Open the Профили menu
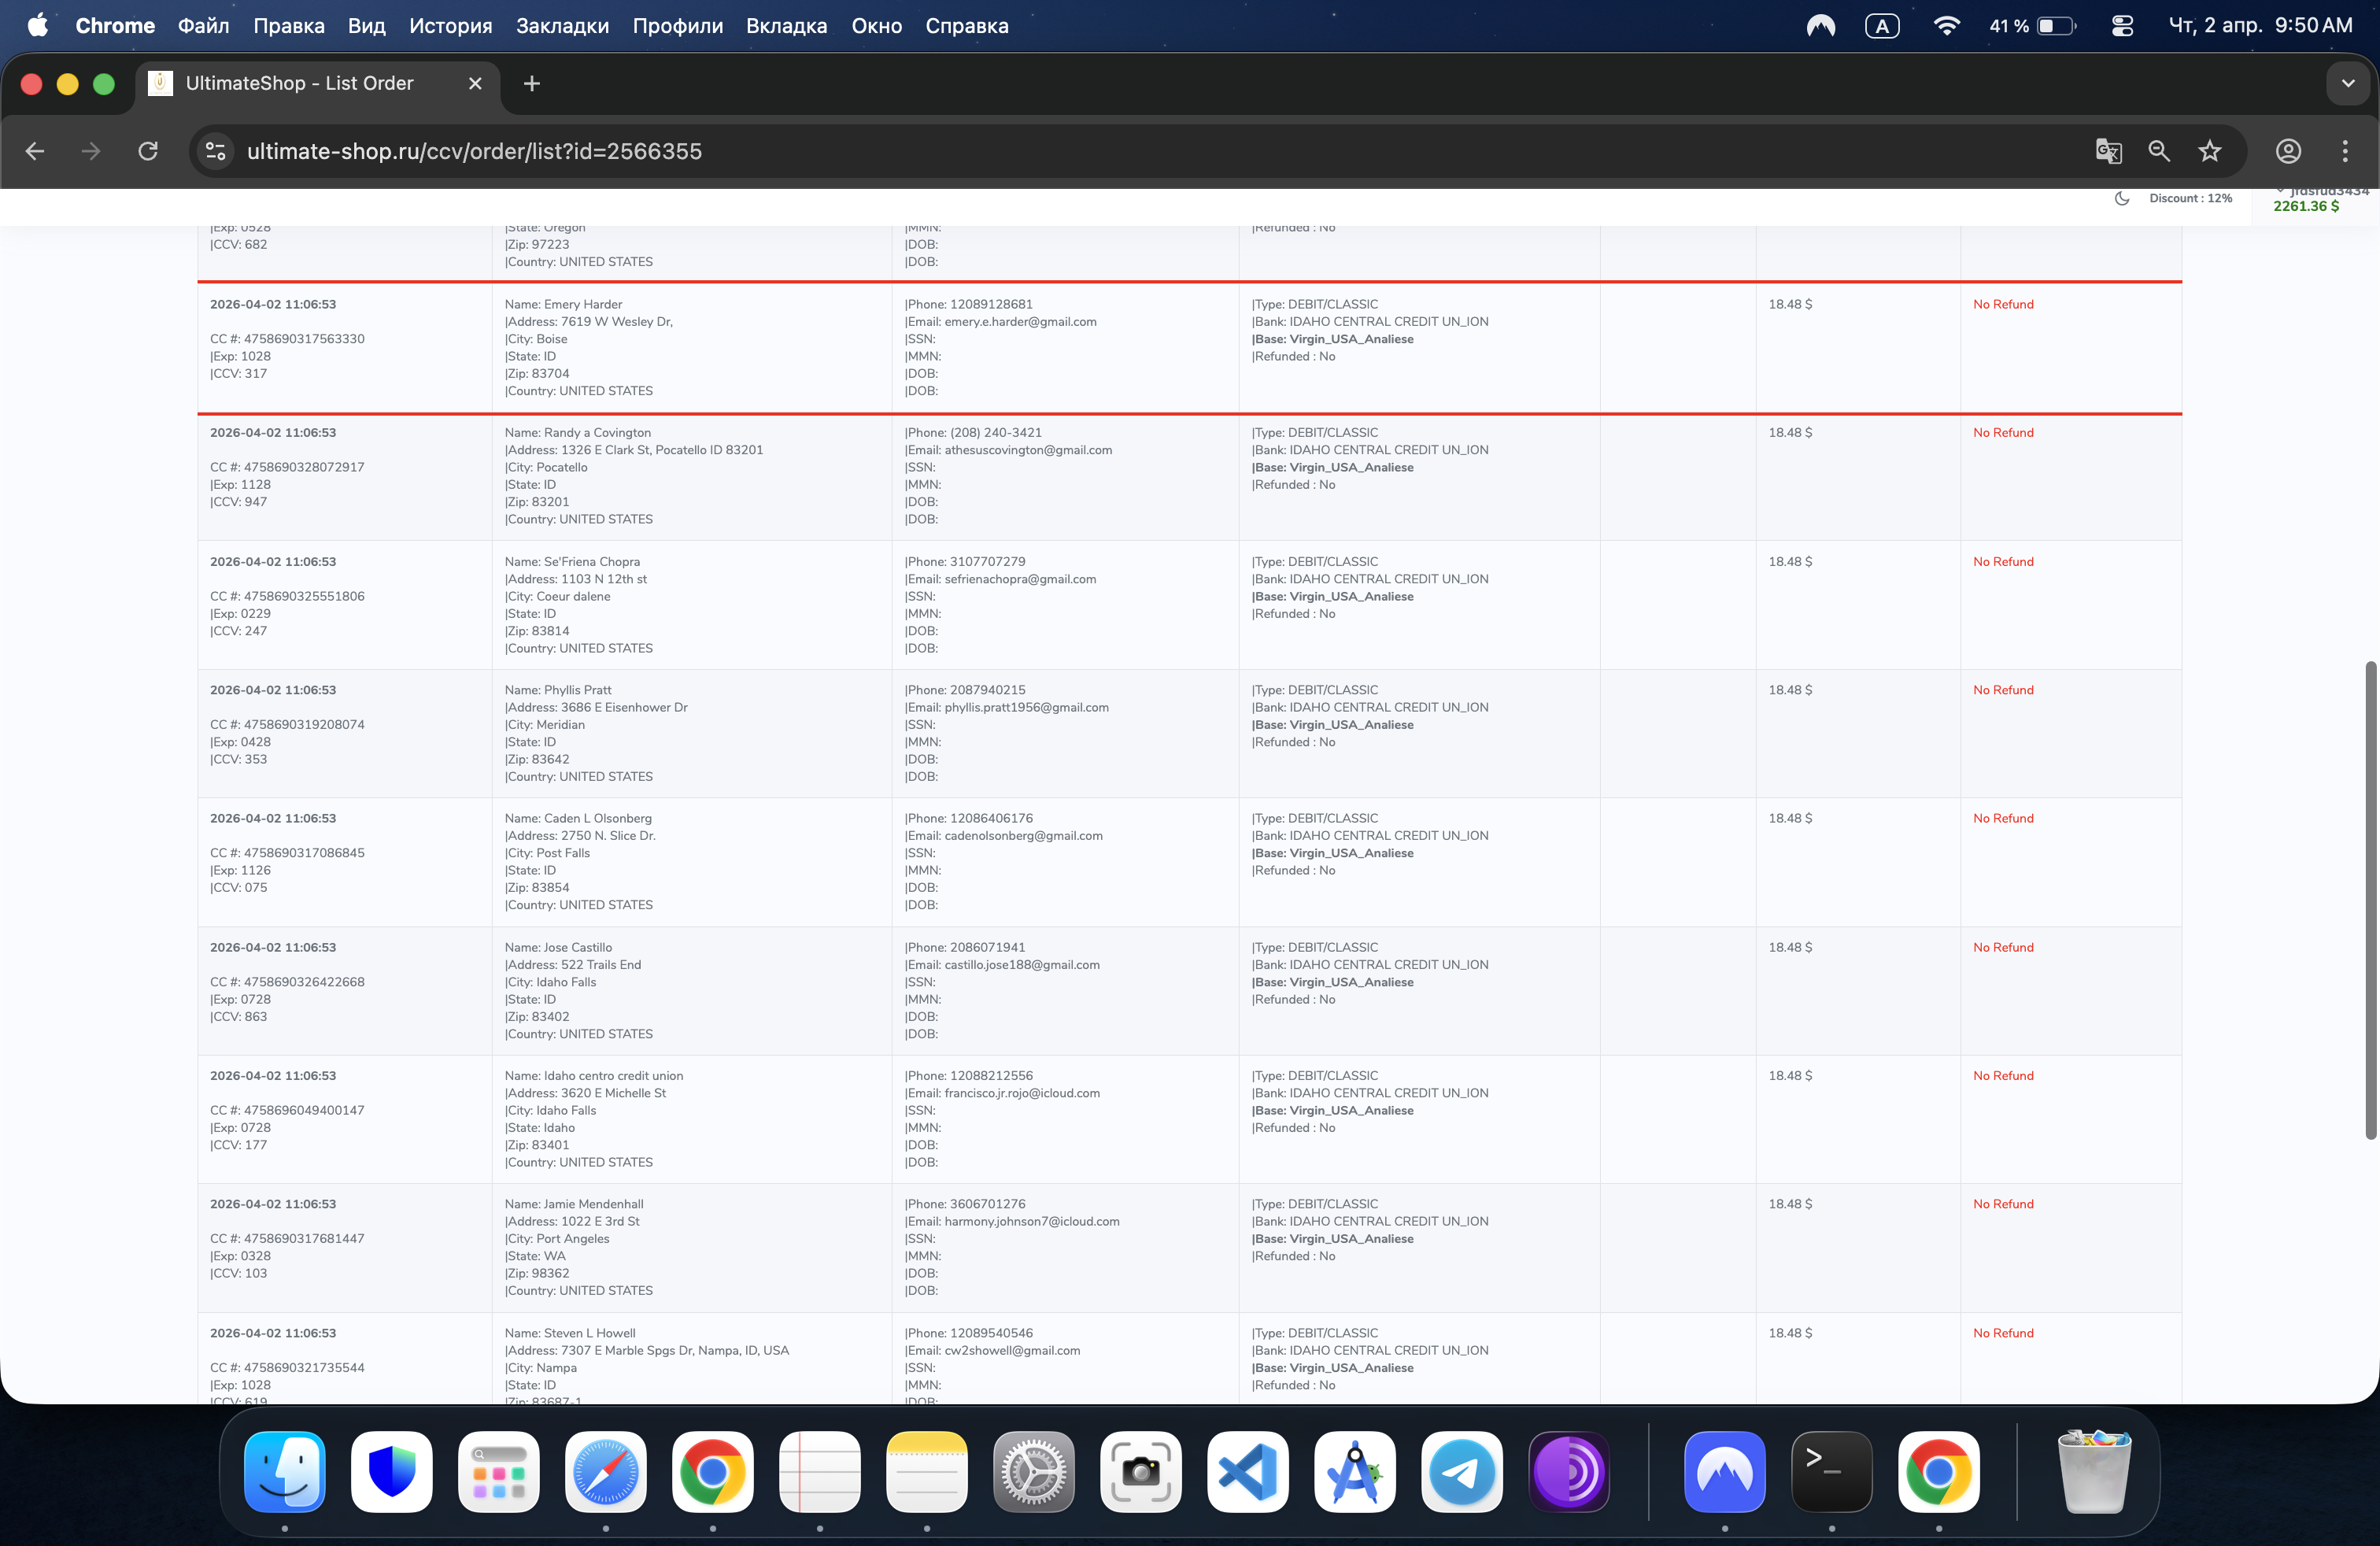 point(678,26)
